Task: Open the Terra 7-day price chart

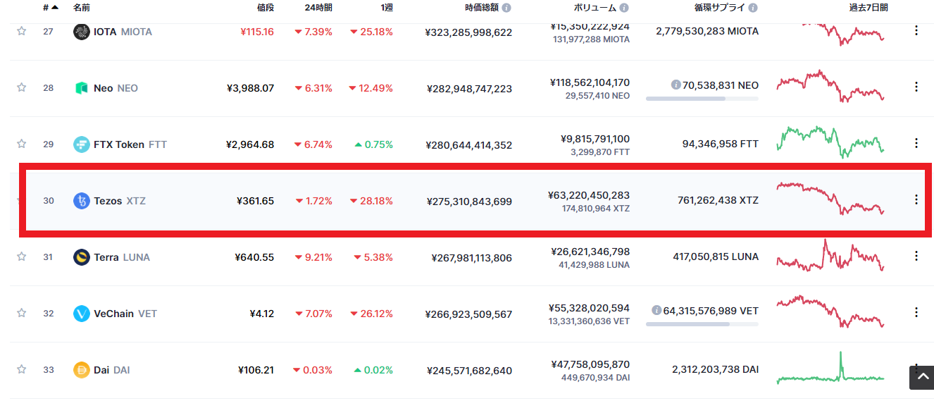Action: coord(830,257)
